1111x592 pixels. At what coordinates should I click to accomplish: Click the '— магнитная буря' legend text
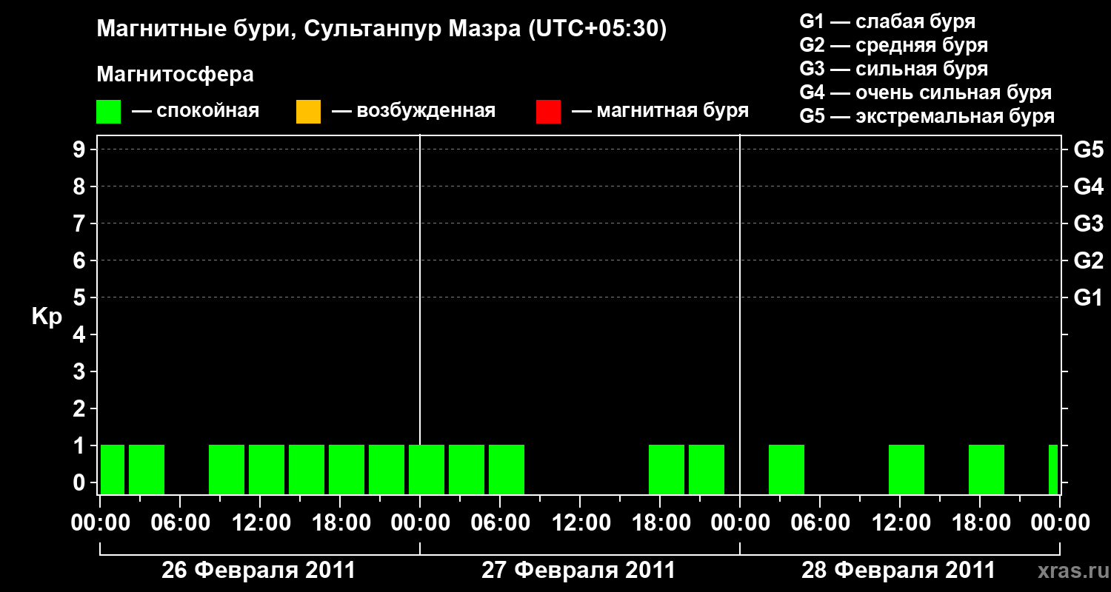[660, 112]
